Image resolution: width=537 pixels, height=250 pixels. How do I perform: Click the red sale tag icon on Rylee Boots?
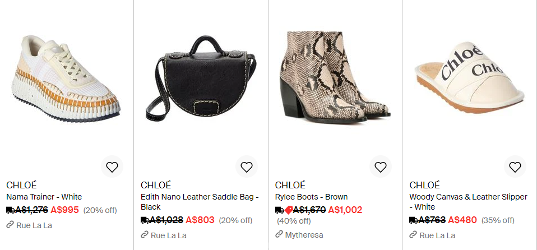click(x=289, y=210)
